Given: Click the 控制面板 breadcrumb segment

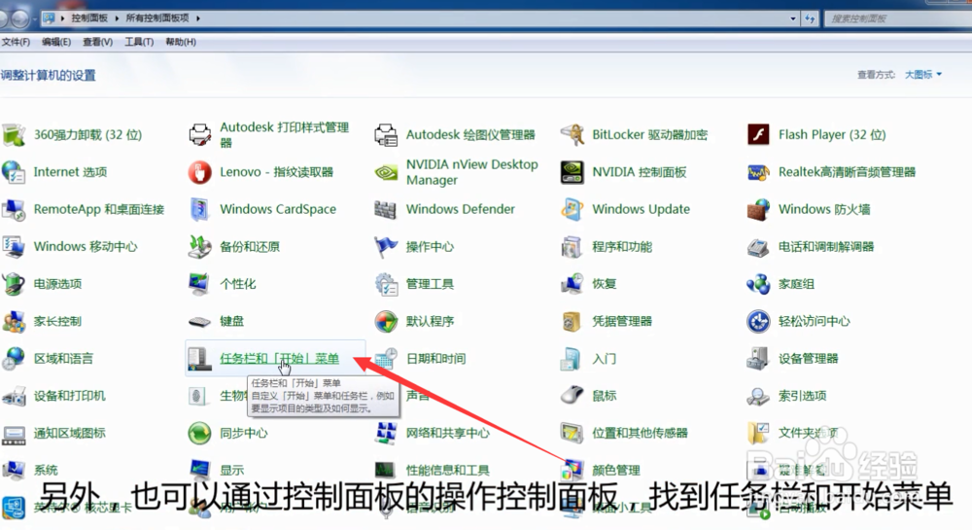Looking at the screenshot, I should 89,18.
